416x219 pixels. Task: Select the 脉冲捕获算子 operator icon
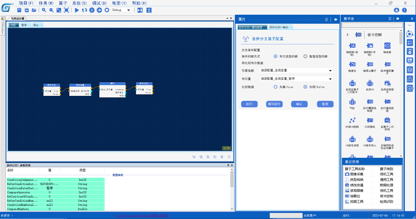(x=387, y=64)
